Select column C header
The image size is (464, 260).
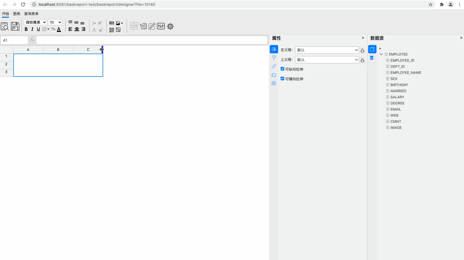point(88,49)
